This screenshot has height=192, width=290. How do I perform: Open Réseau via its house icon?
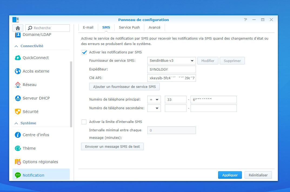tap(18, 85)
